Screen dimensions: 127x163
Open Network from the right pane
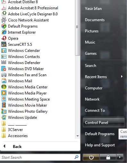[92, 99]
